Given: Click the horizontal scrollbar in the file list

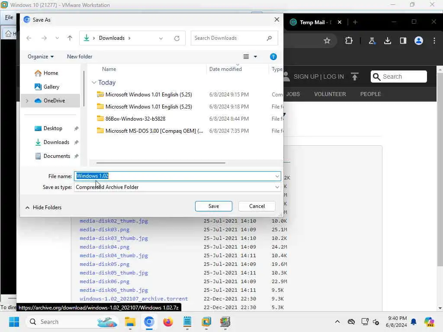Looking at the screenshot, I should 161,163.
